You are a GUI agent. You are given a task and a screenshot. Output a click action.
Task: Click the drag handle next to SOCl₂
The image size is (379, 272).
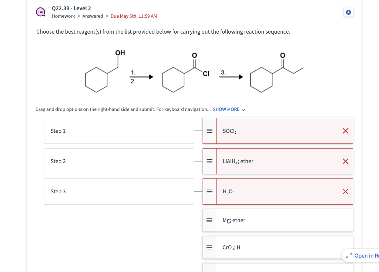(x=209, y=130)
